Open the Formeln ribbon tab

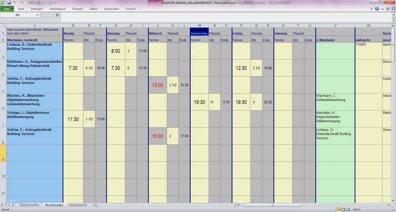(77, 8)
